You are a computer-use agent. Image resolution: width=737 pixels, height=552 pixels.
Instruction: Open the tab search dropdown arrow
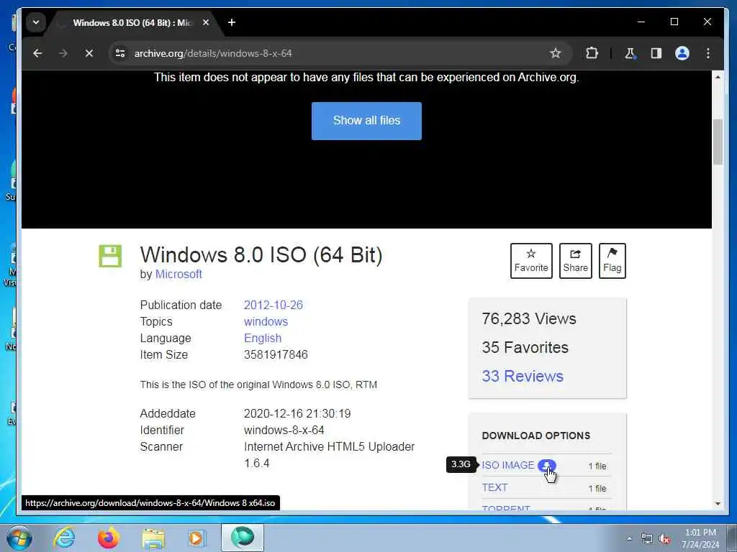(36, 22)
